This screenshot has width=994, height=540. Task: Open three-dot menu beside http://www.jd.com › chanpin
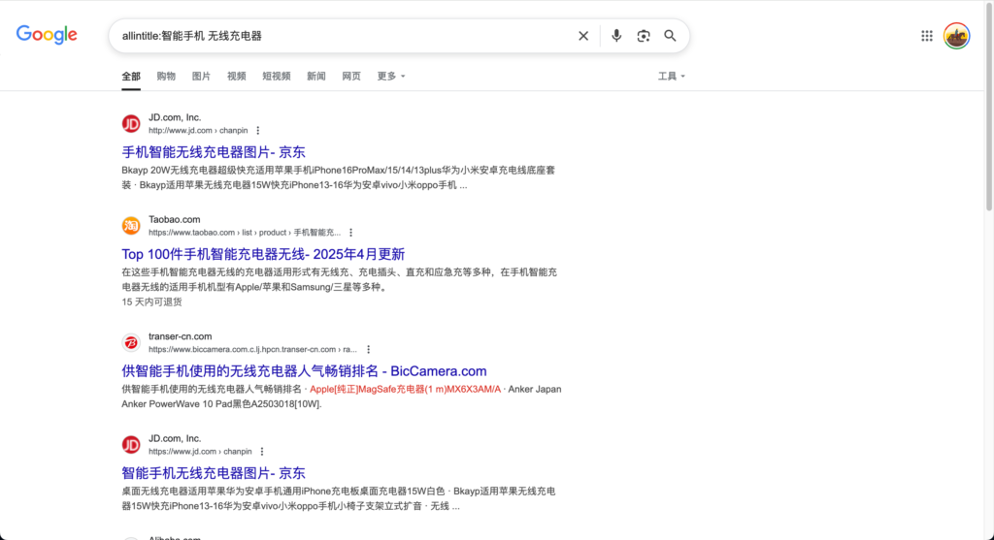click(258, 131)
